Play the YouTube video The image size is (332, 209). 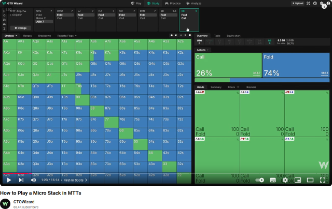tap(9, 180)
